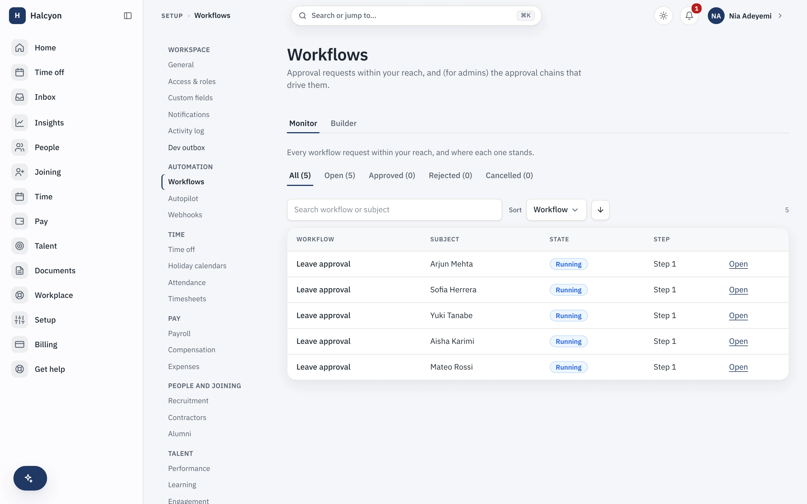Open the Payroll settings
Image resolution: width=807 pixels, height=504 pixels.
(179, 334)
